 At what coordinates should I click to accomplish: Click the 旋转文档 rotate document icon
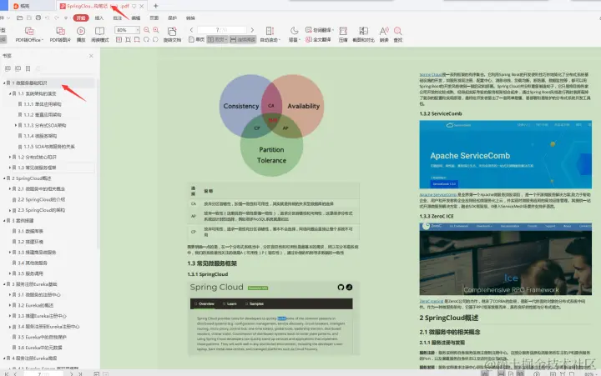[x=172, y=33]
